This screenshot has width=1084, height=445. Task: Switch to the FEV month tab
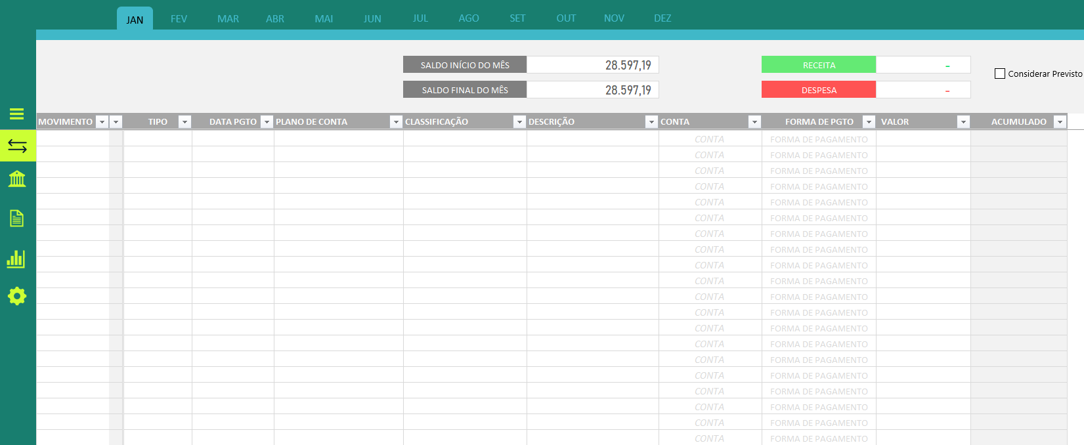(179, 18)
